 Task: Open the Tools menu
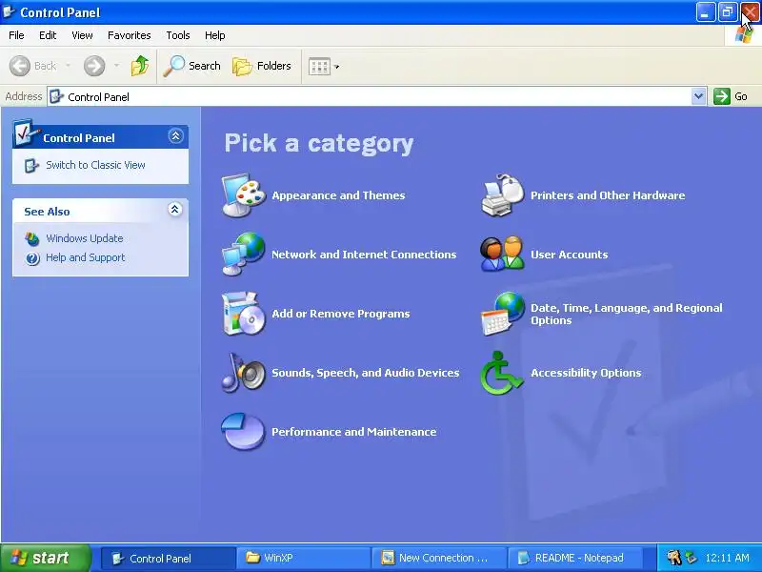coord(178,35)
